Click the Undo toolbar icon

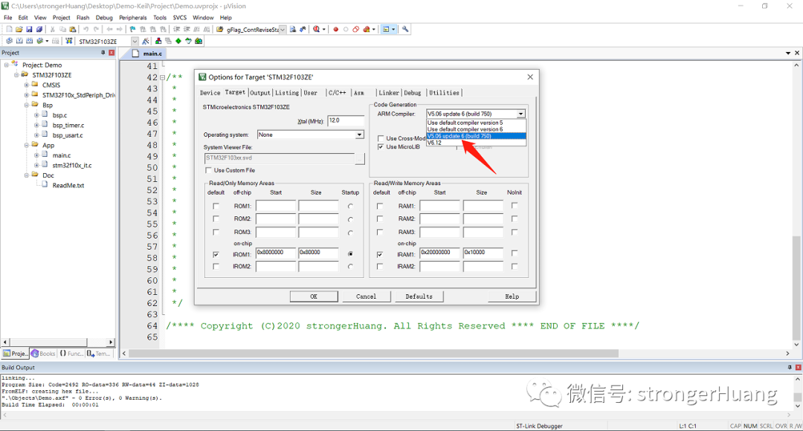point(86,29)
